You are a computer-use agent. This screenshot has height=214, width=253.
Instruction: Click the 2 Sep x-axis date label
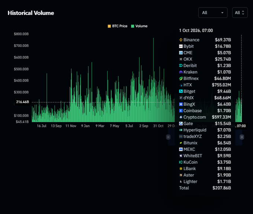[x=144, y=126]
